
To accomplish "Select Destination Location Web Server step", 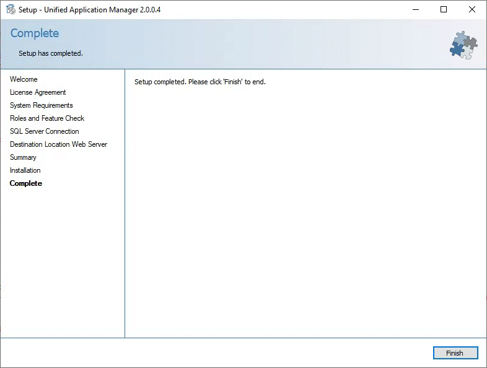I will point(58,144).
